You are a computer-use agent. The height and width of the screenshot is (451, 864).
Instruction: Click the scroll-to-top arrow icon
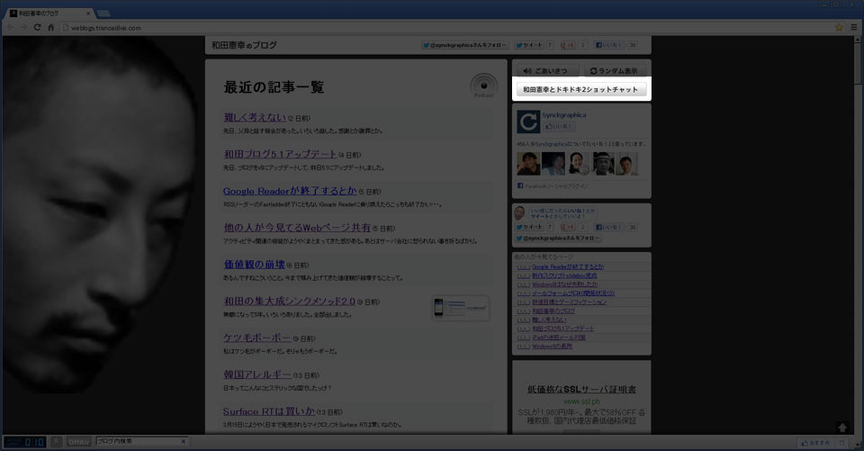coord(842,428)
